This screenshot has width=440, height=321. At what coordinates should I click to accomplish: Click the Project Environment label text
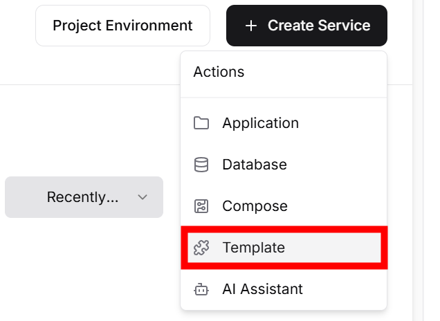coord(122,26)
